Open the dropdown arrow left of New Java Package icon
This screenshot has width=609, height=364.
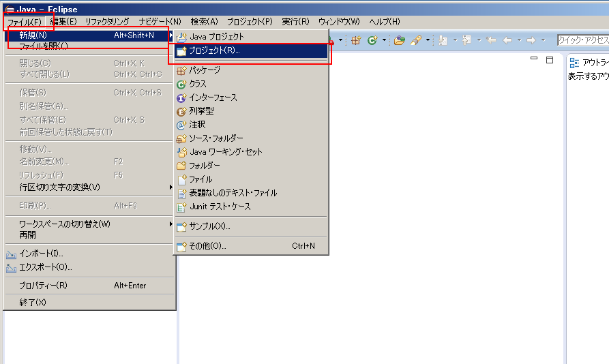pyautogui.click(x=340, y=40)
